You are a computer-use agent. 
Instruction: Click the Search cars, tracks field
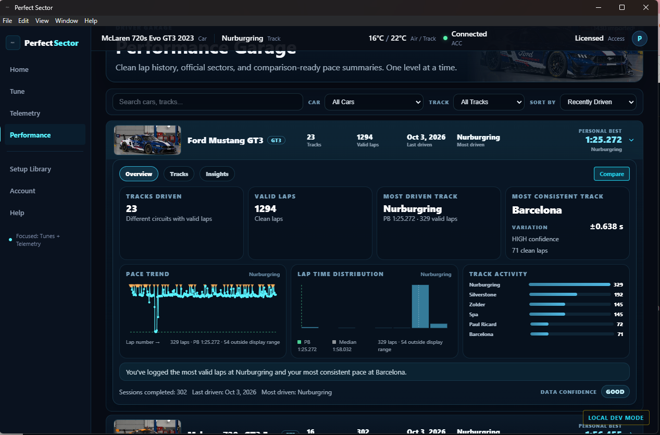coord(208,102)
